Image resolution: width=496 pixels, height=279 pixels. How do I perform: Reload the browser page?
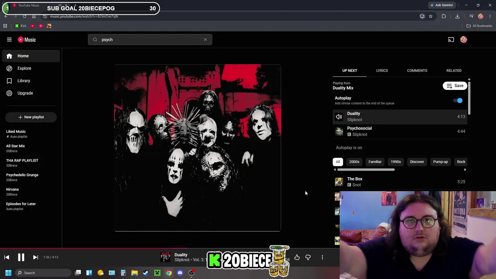click(x=24, y=16)
